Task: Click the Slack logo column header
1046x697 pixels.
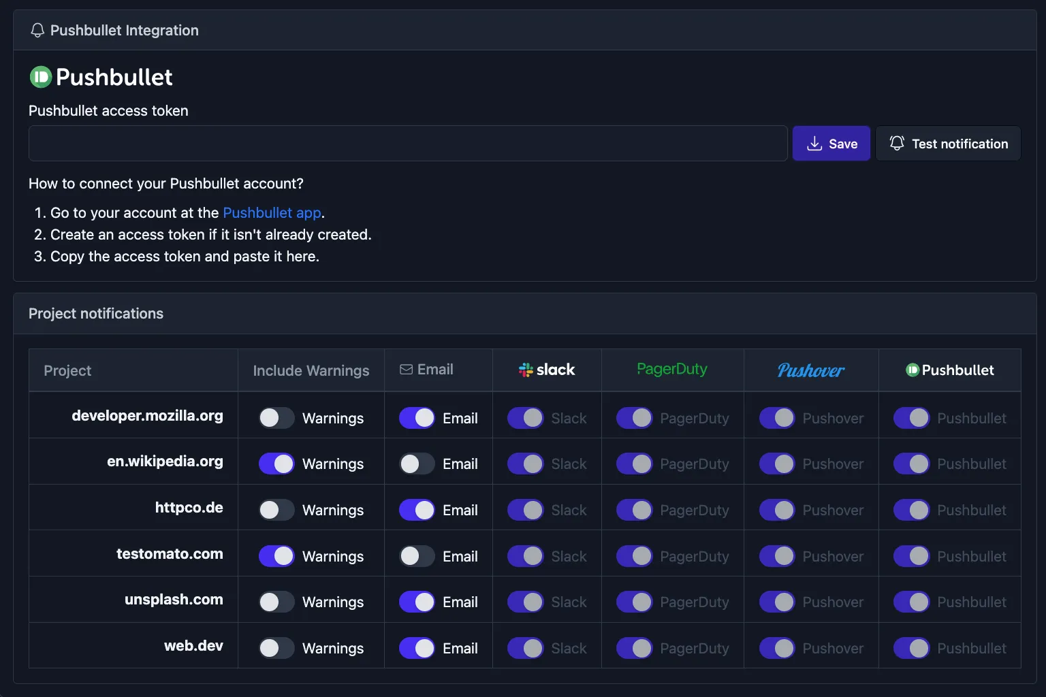Action: coord(547,370)
